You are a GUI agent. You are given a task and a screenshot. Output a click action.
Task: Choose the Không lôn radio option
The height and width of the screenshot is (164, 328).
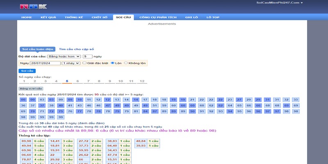(x=126, y=63)
